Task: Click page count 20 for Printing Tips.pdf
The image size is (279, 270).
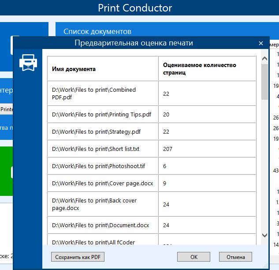Action: (166, 115)
